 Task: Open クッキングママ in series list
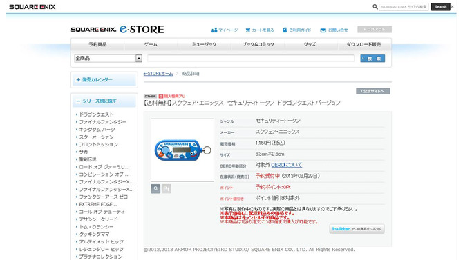[x=94, y=234]
